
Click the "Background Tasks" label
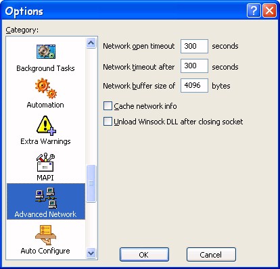[45, 68]
